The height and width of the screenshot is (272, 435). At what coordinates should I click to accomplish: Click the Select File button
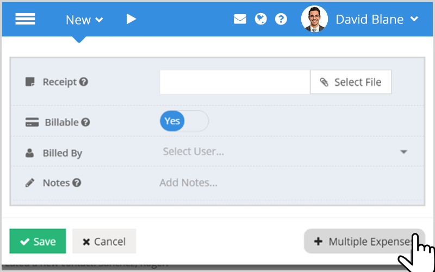coord(351,82)
